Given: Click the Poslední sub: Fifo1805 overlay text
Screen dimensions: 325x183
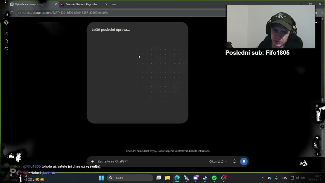Looking at the screenshot, I should coord(257,53).
